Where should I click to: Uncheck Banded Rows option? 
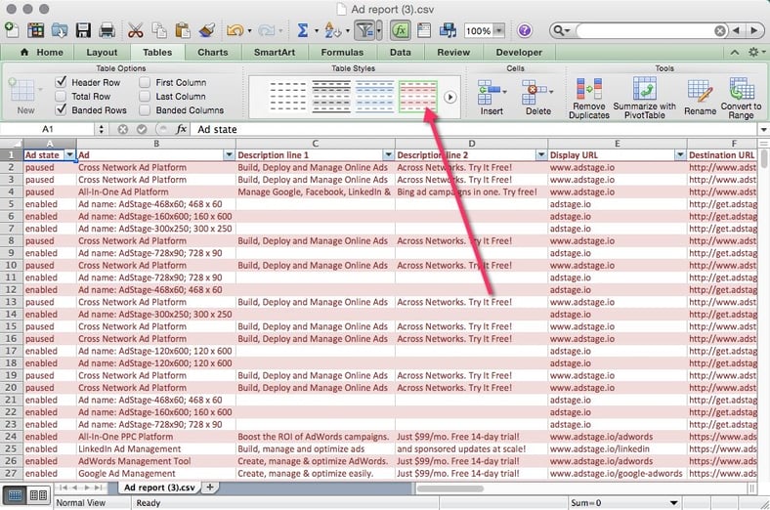(61, 110)
